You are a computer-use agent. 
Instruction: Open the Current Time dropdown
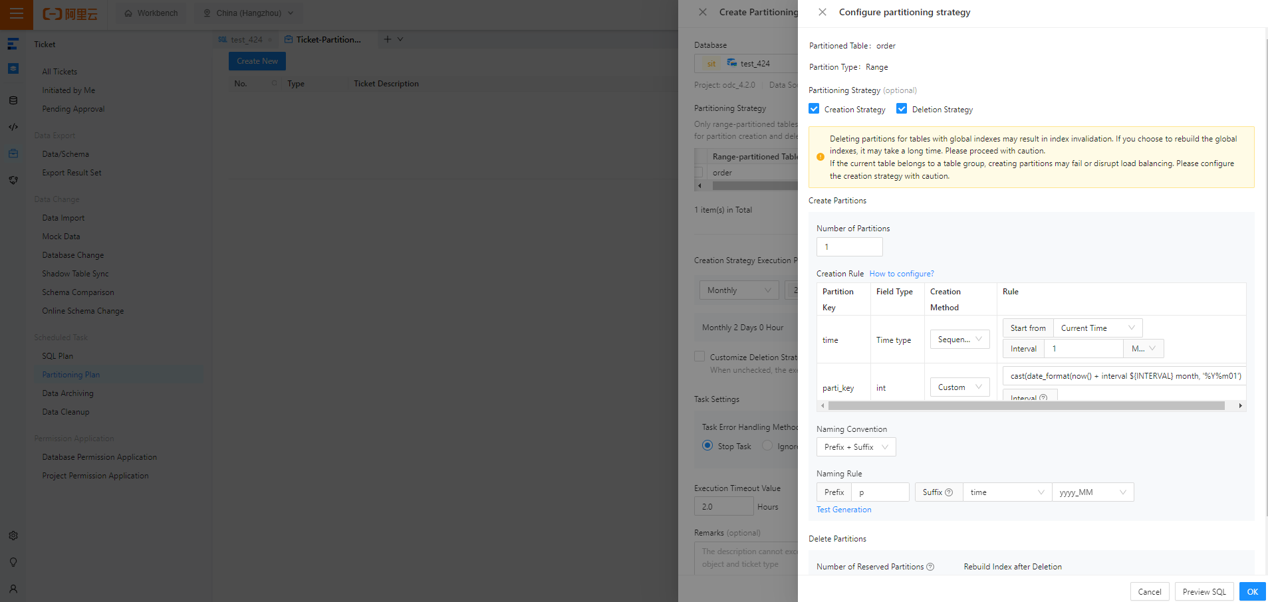1098,328
